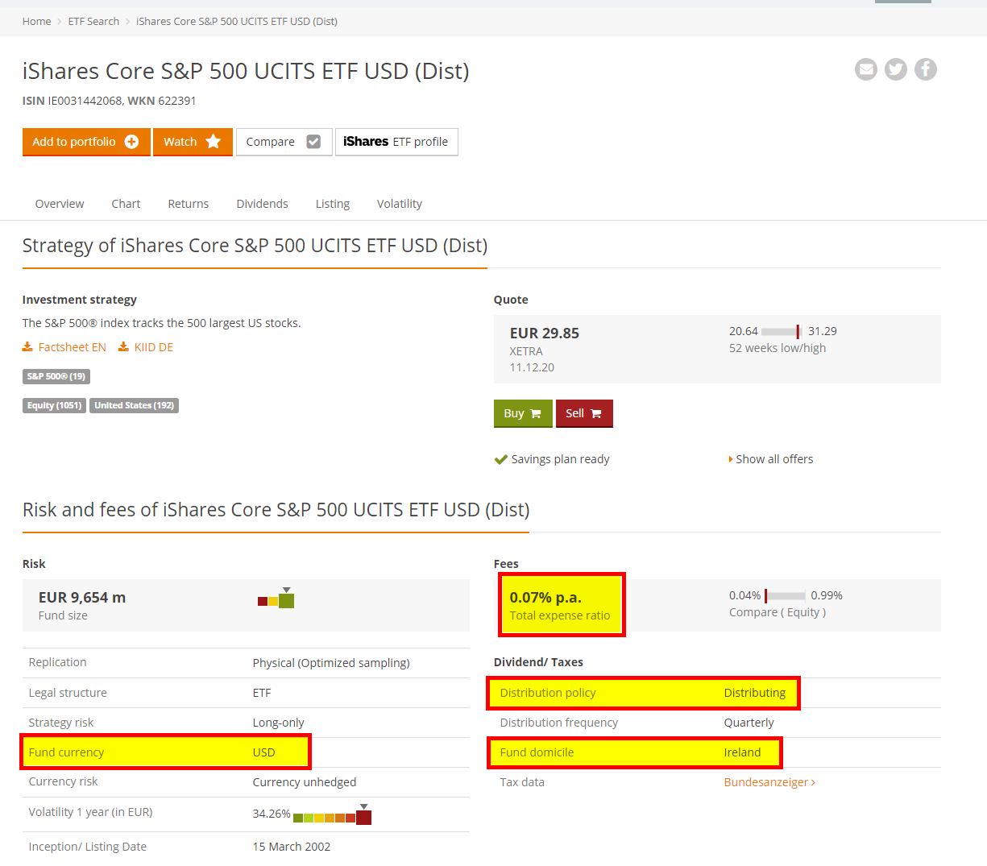987x866 pixels.
Task: Click the United States (192) tag
Action: [x=134, y=405]
